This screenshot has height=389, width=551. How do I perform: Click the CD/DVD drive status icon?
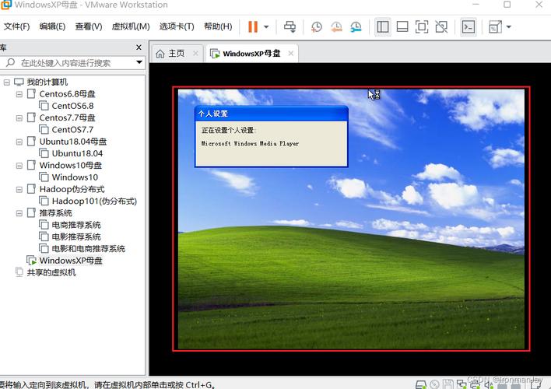tap(434, 385)
